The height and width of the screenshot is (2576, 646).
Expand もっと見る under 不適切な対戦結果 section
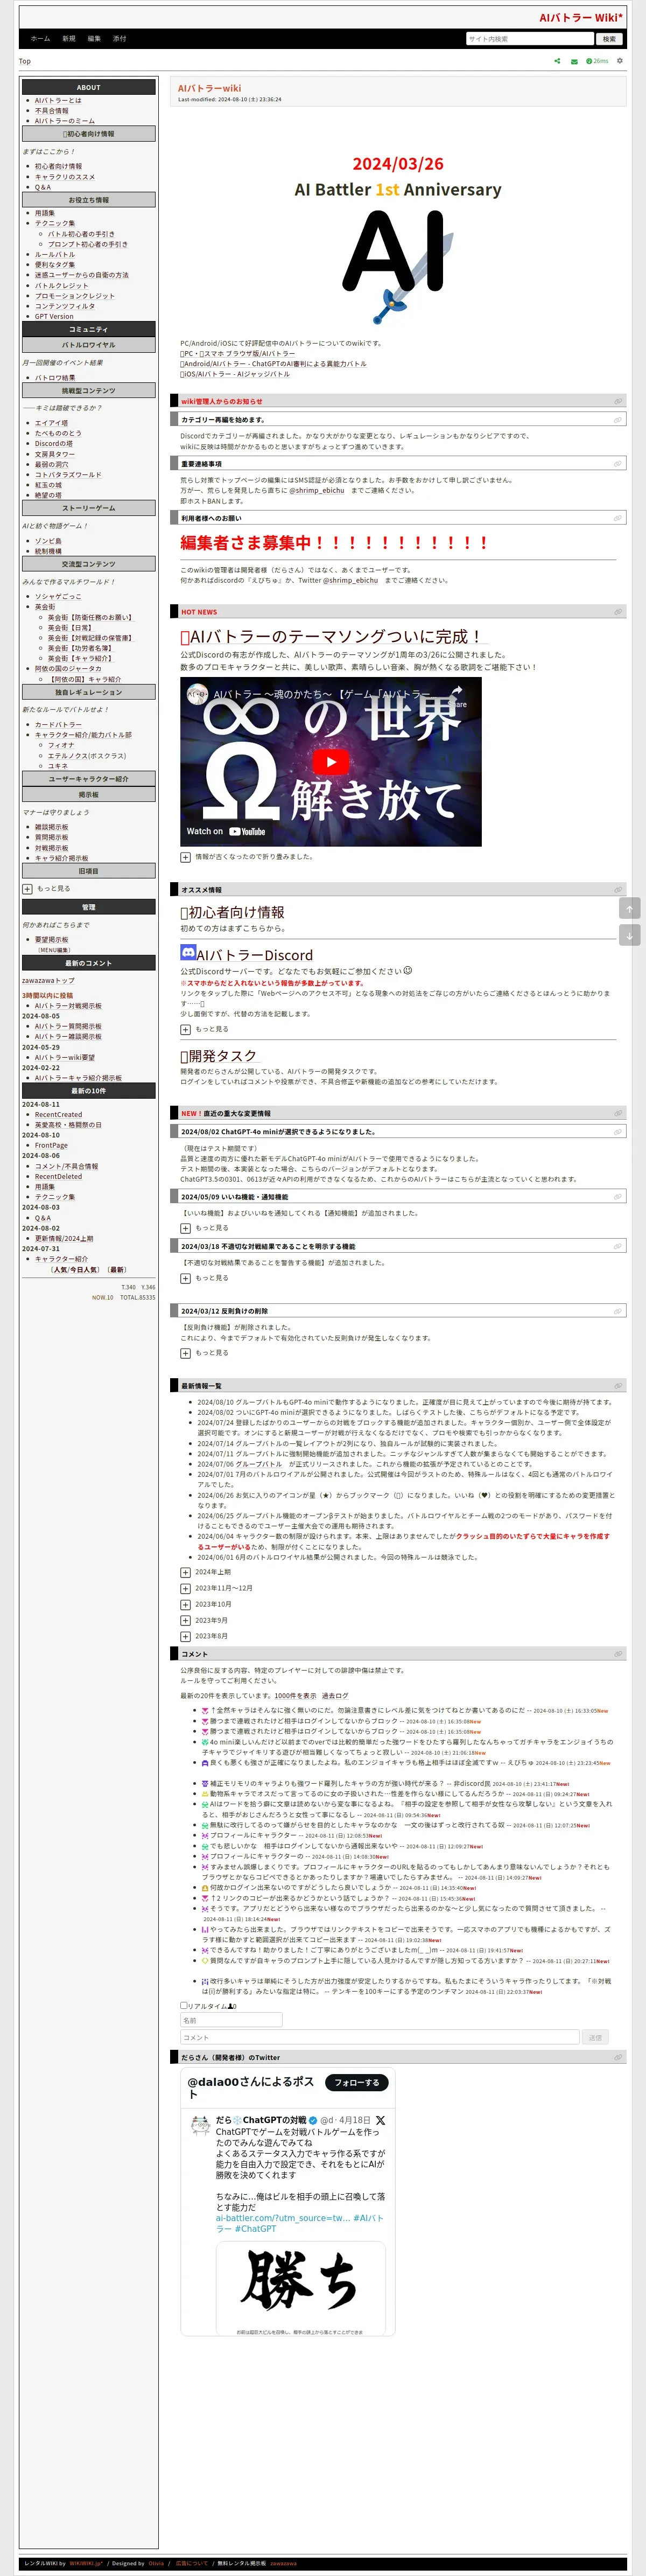pos(185,1278)
